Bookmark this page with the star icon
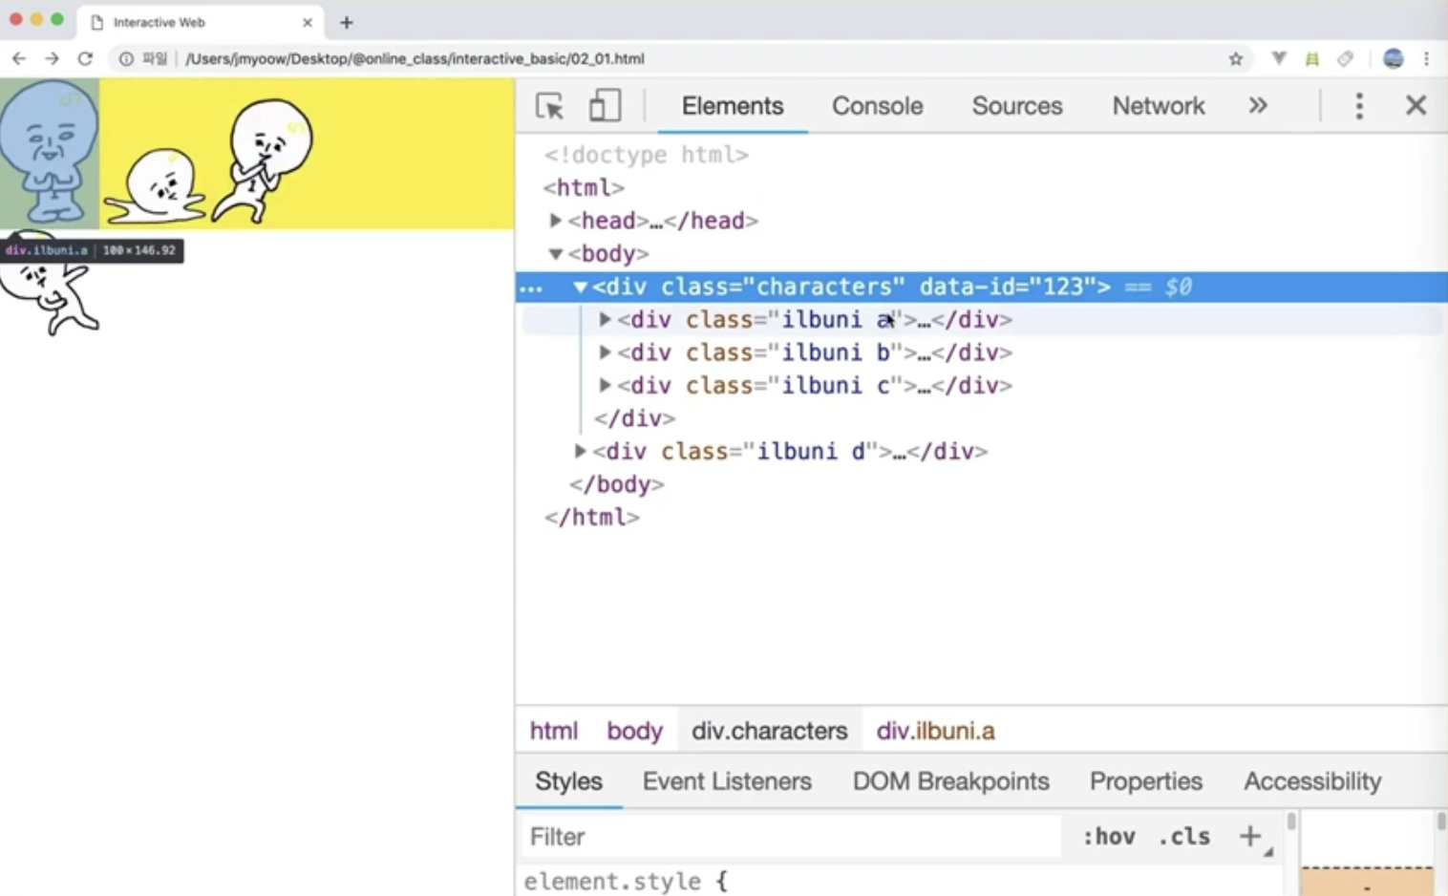This screenshot has width=1448, height=896. [1236, 58]
